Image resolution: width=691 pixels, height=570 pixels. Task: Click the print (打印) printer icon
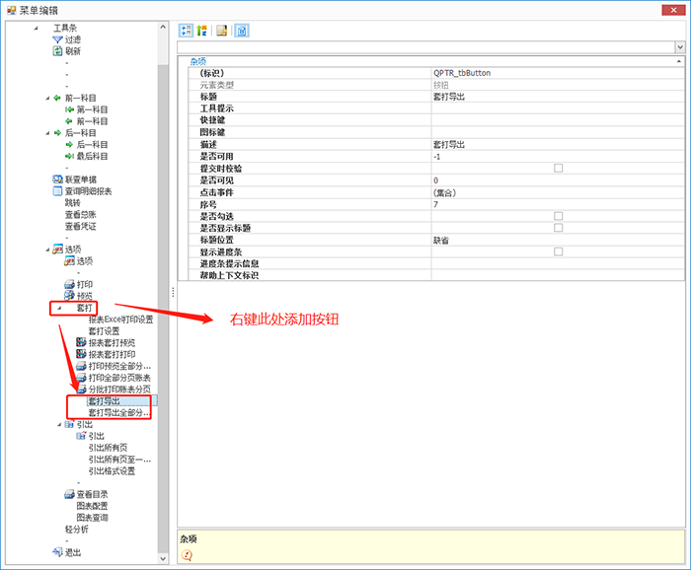(69, 284)
